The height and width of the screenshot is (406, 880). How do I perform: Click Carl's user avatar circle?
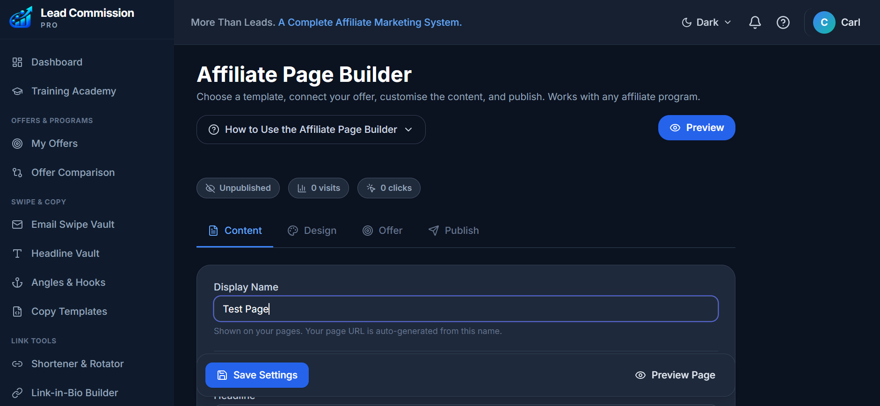pos(824,22)
